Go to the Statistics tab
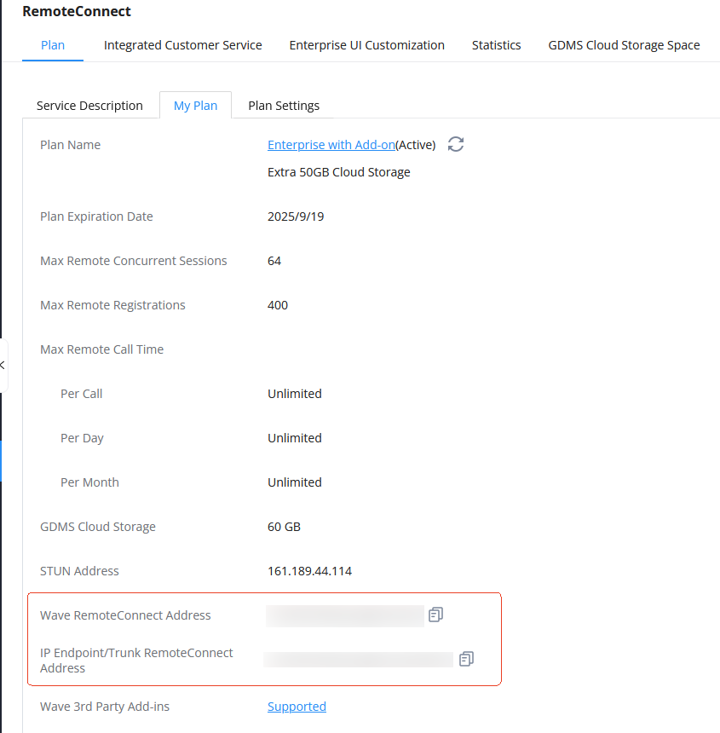Image resolution: width=720 pixels, height=733 pixels. point(496,45)
